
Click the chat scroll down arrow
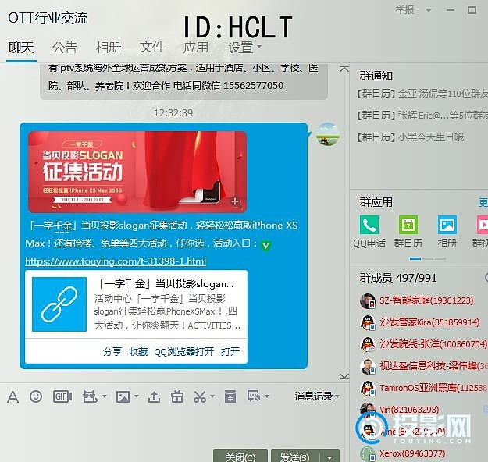click(344, 376)
